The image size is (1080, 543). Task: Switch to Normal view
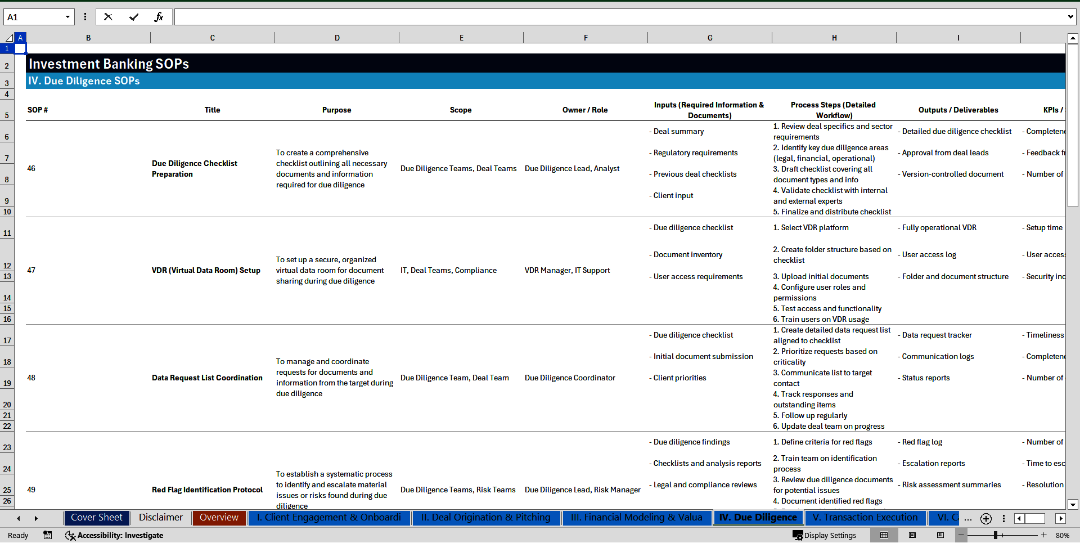884,535
